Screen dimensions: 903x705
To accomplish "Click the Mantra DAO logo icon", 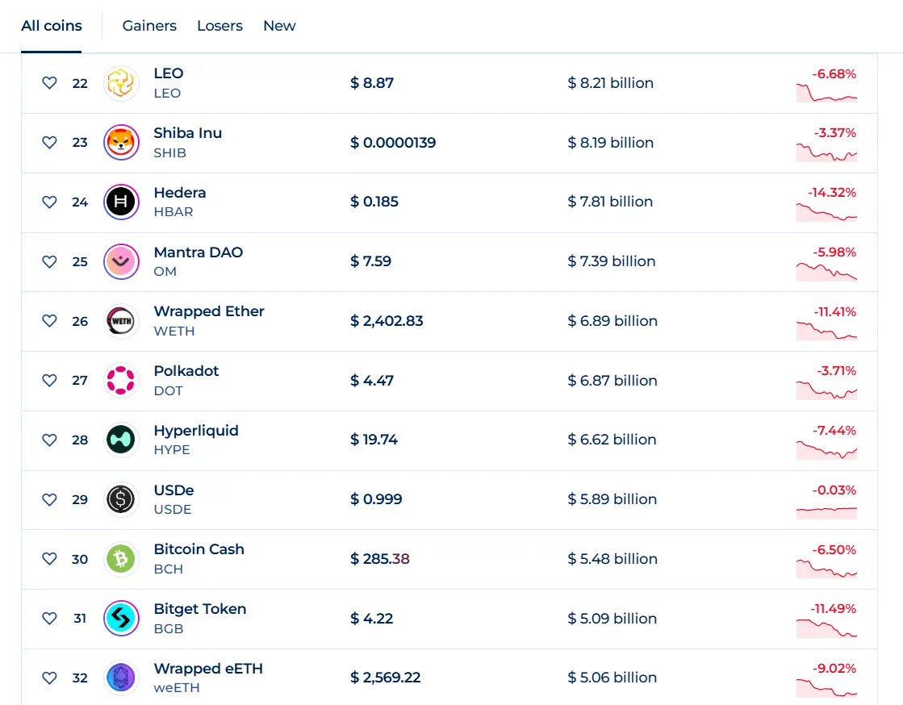I will (121, 261).
